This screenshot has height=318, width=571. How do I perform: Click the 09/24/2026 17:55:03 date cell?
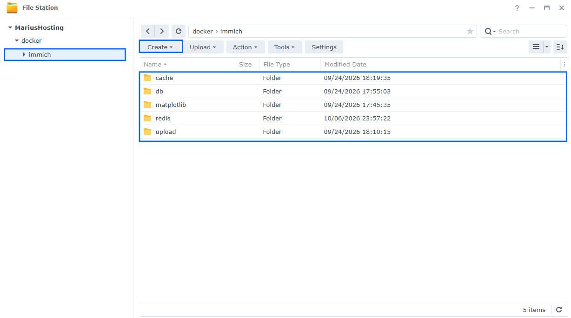pyautogui.click(x=357, y=91)
